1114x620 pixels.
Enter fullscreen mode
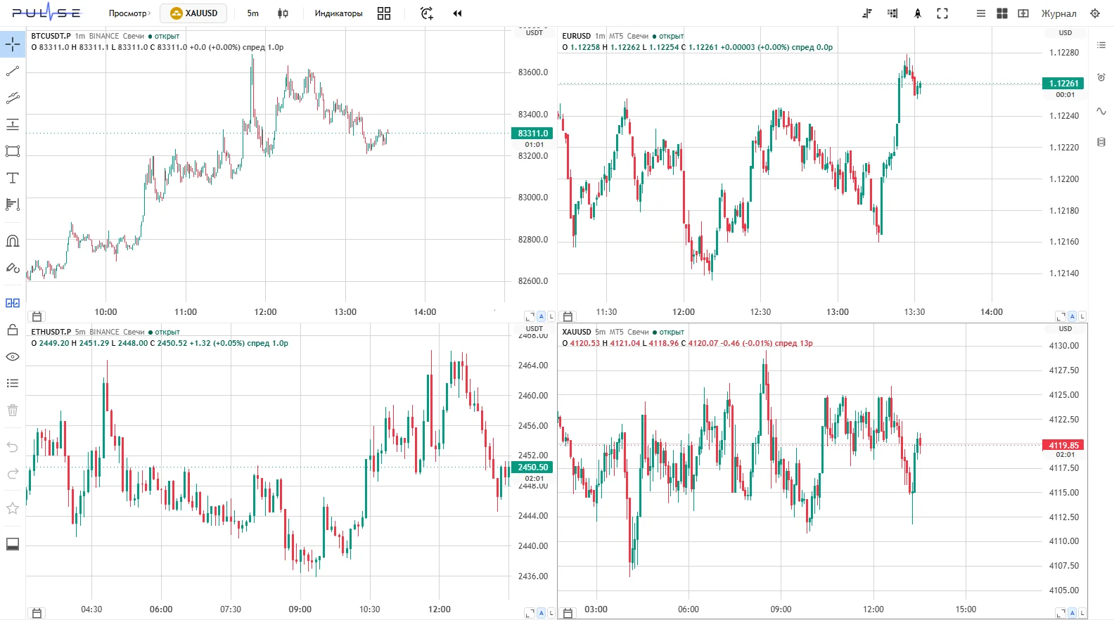point(942,13)
